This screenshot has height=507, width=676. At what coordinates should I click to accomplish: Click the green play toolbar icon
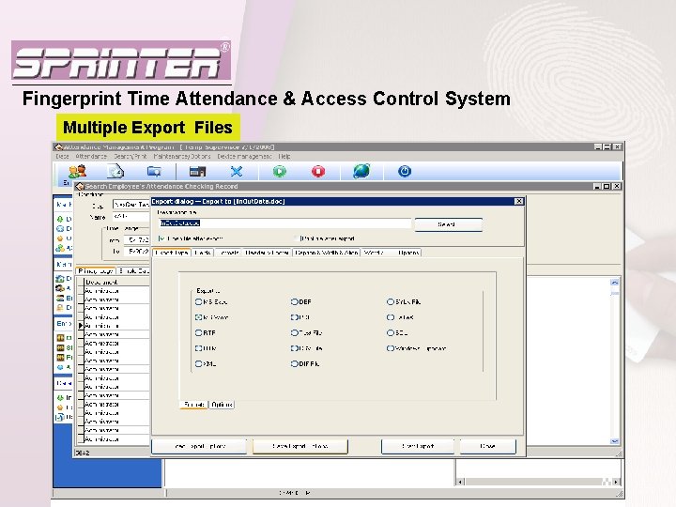[280, 172]
